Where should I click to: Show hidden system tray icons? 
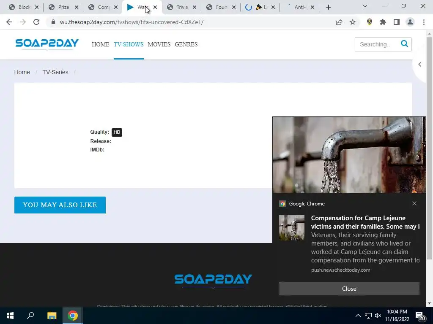tap(358, 316)
